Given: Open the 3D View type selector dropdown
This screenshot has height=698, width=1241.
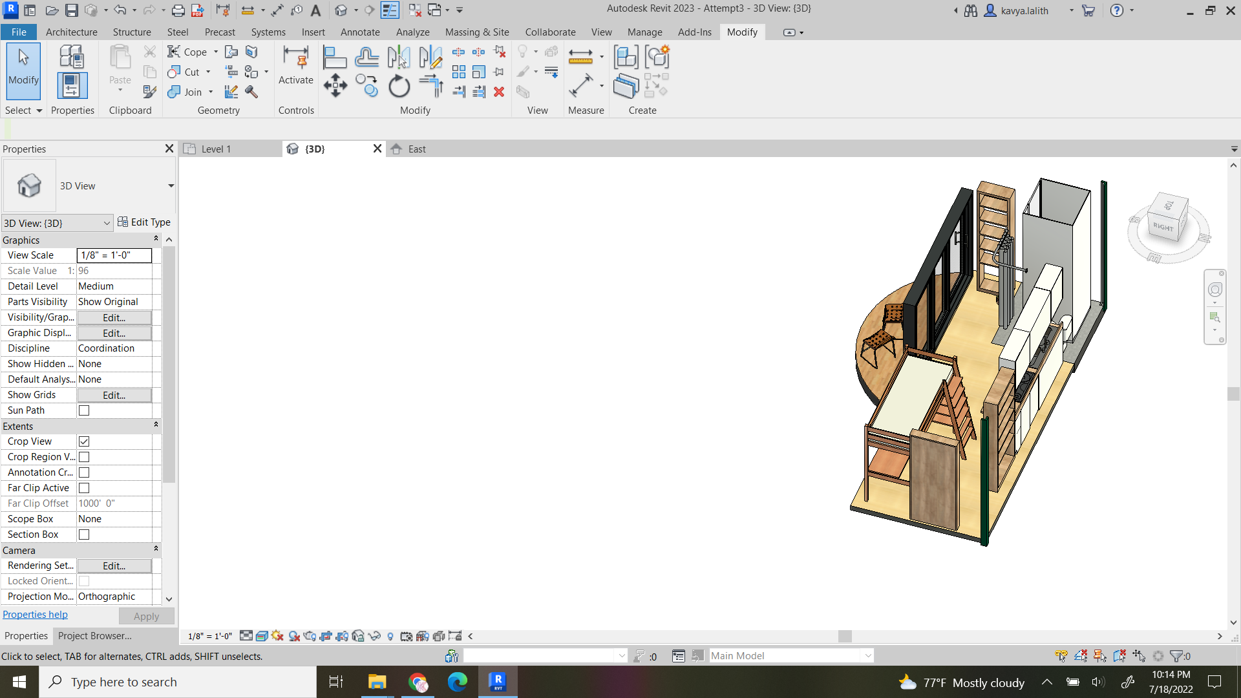Looking at the screenshot, I should (x=107, y=223).
